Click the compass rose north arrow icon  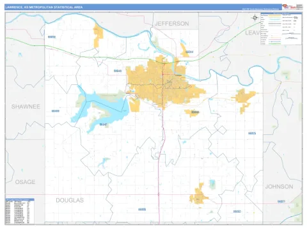click(255, 18)
